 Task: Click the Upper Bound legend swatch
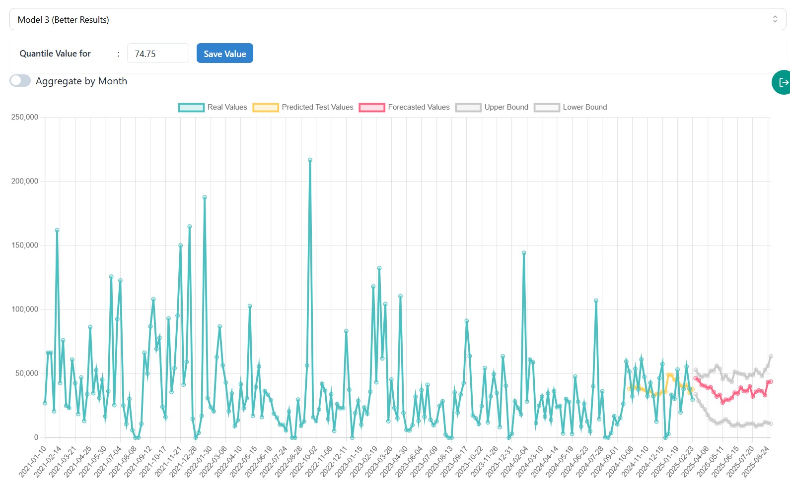point(468,108)
